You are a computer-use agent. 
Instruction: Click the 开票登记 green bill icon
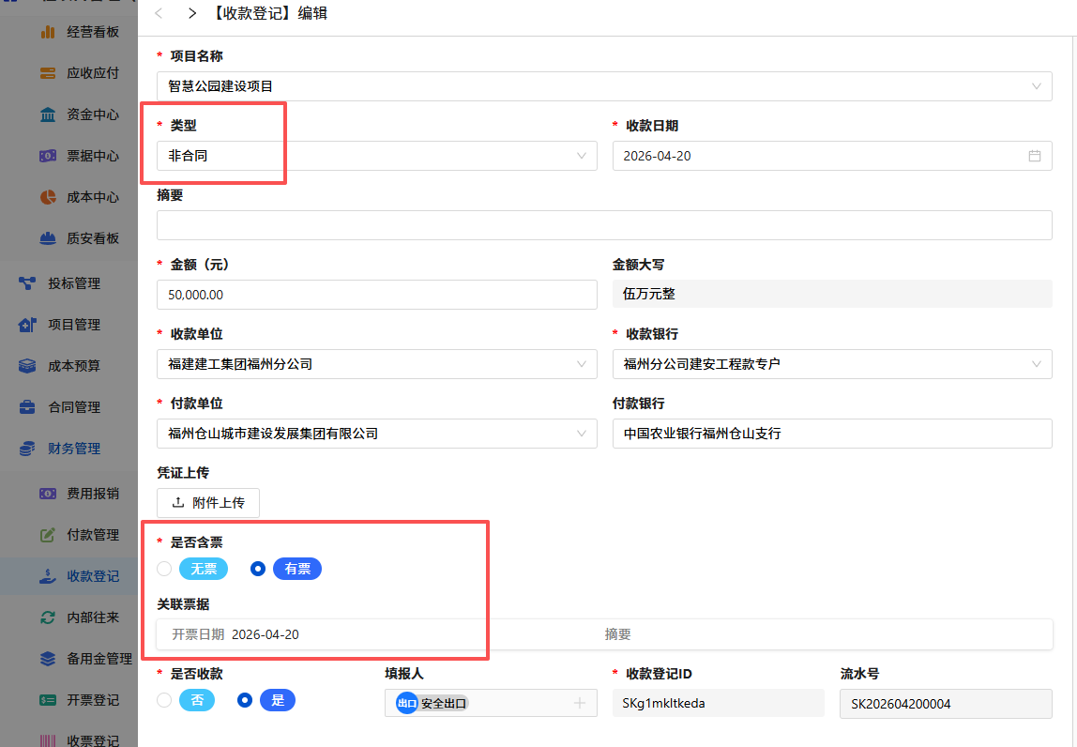(48, 700)
